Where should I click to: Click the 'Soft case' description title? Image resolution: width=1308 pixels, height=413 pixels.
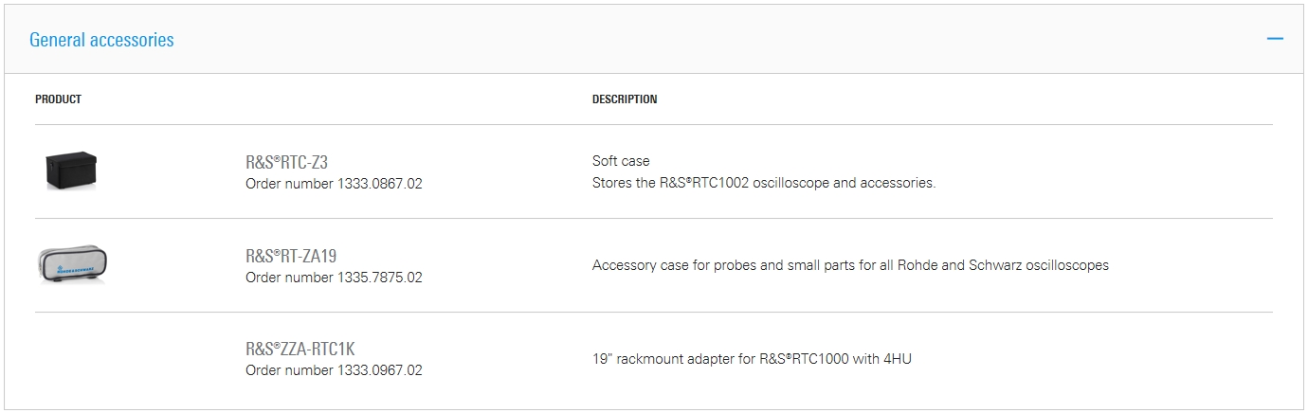click(x=621, y=161)
